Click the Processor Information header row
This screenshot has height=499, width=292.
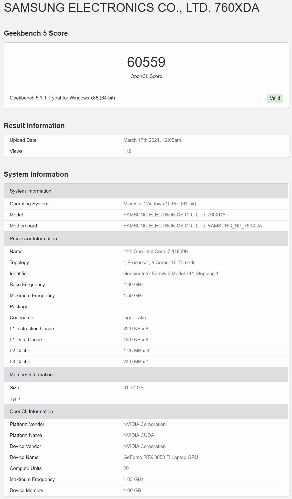click(146, 239)
